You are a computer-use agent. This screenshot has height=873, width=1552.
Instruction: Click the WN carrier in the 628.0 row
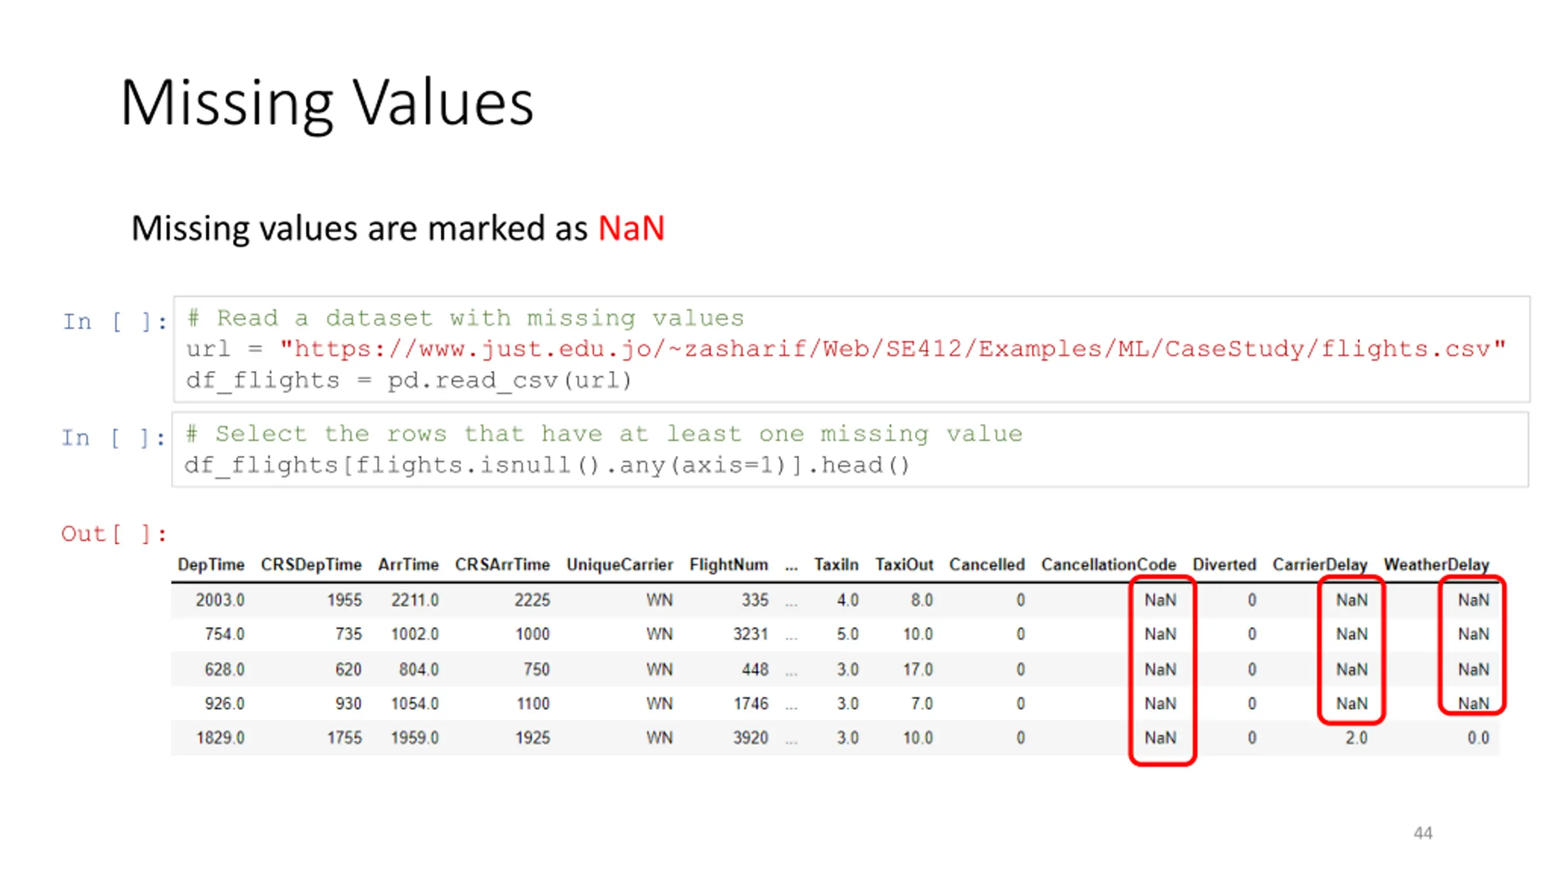[659, 669]
